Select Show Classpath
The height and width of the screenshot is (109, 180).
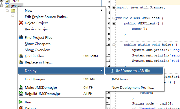pos(62,44)
